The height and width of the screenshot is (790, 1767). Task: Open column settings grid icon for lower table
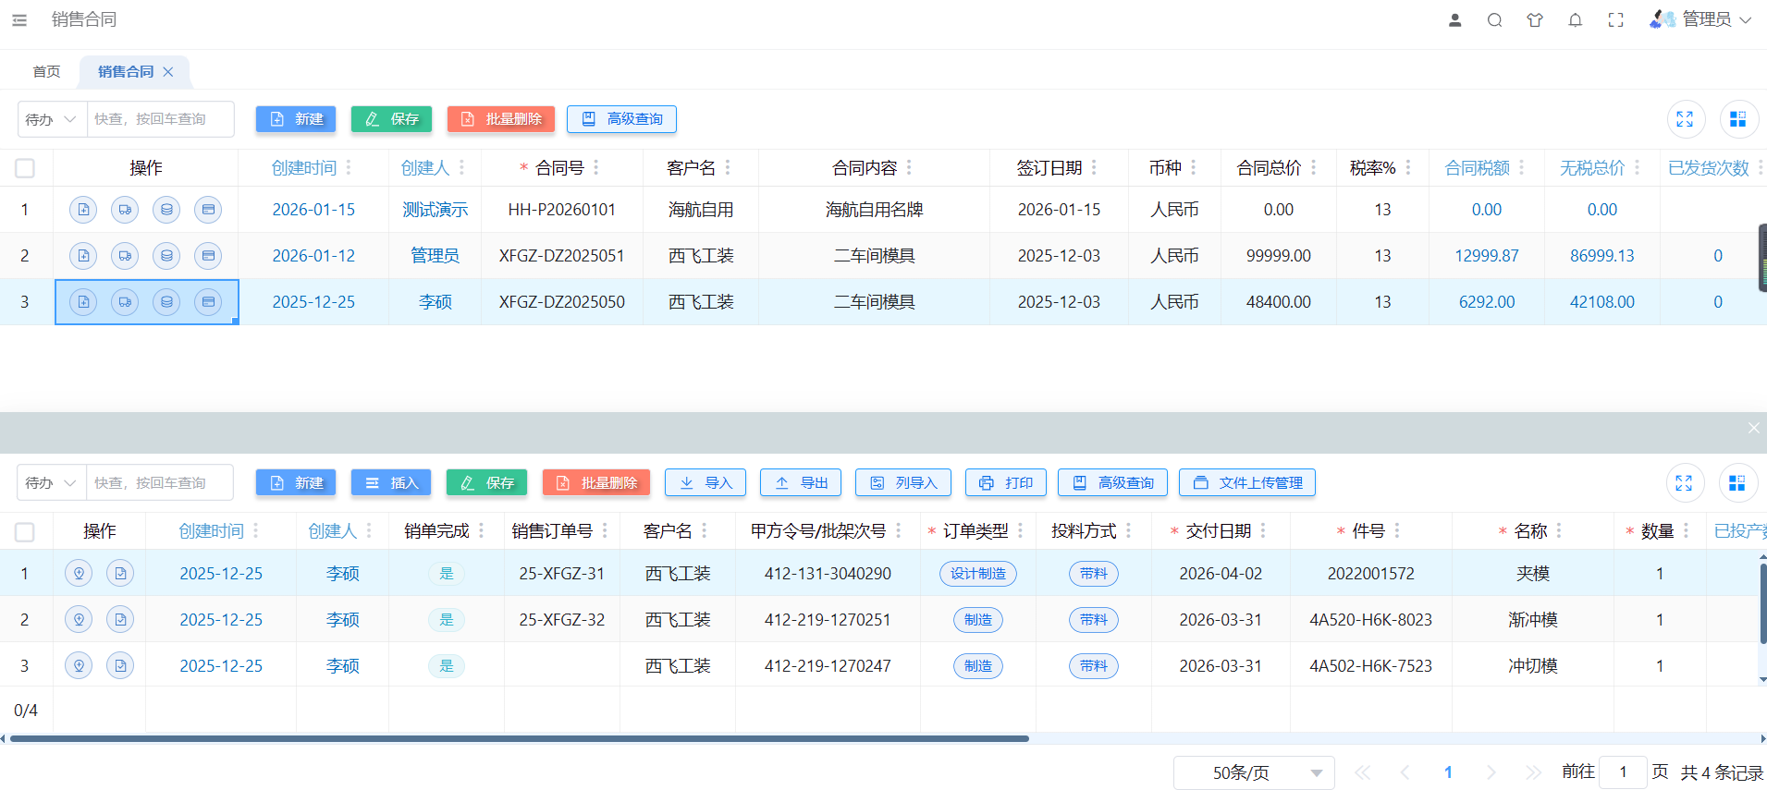coord(1738,483)
